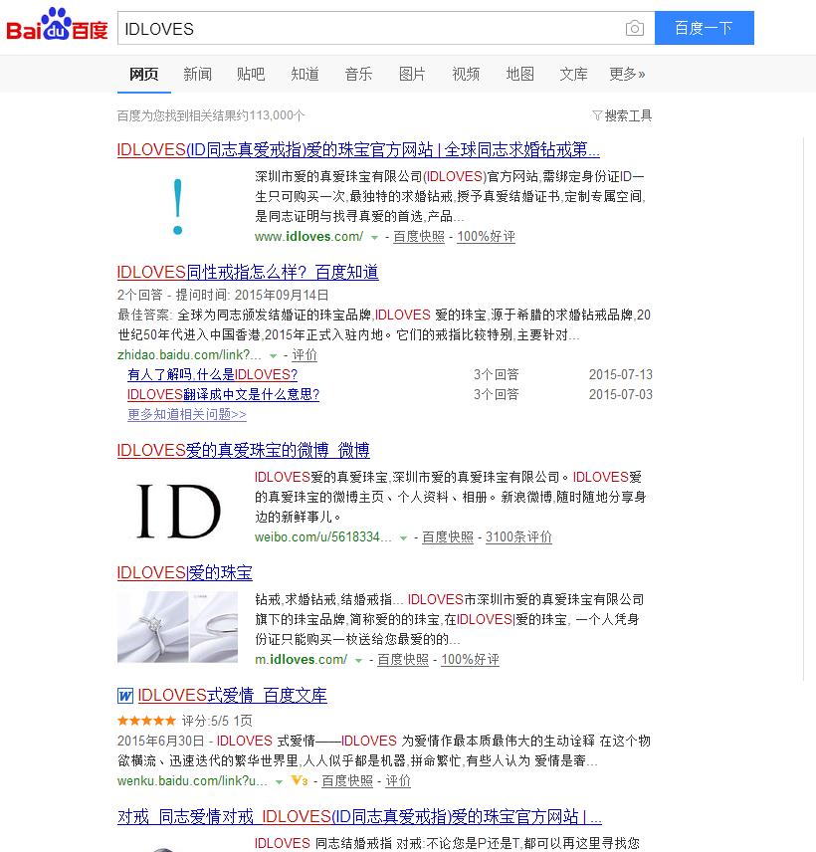Click 更多知道相关问题>> link
The image size is (816, 852).
pos(187,415)
